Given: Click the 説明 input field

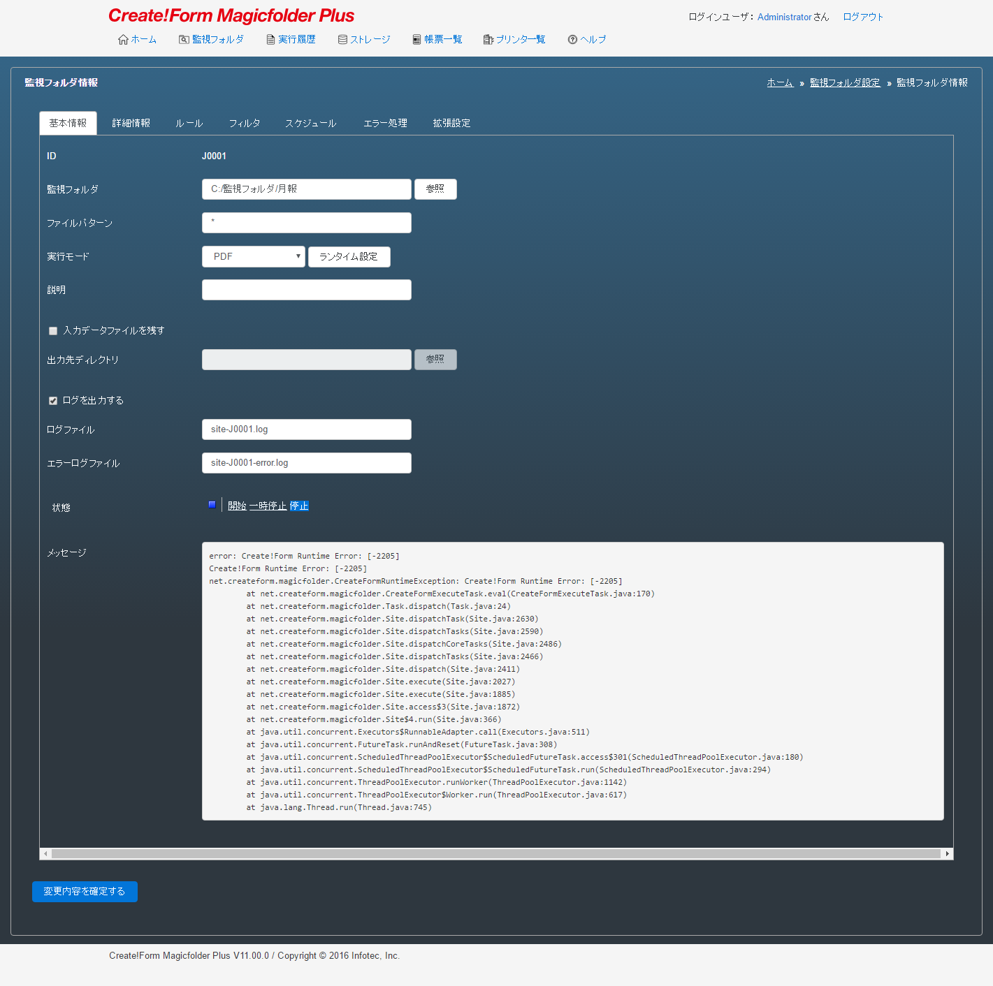Looking at the screenshot, I should 307,290.
